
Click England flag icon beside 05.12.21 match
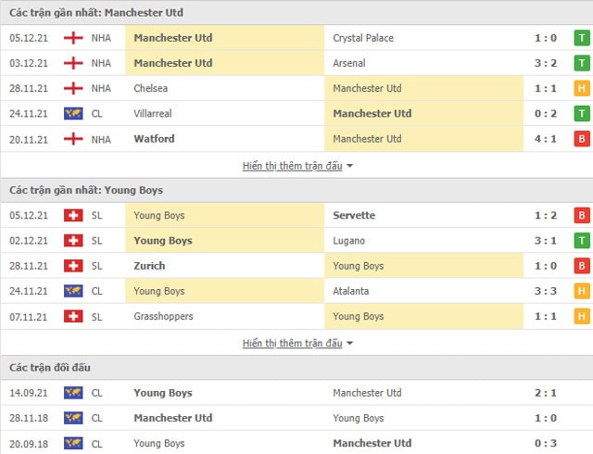pyautogui.click(x=72, y=38)
